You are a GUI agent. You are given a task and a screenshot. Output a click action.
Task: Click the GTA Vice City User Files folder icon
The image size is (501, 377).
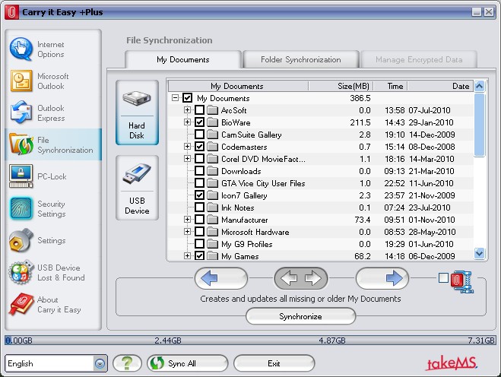[x=212, y=183]
